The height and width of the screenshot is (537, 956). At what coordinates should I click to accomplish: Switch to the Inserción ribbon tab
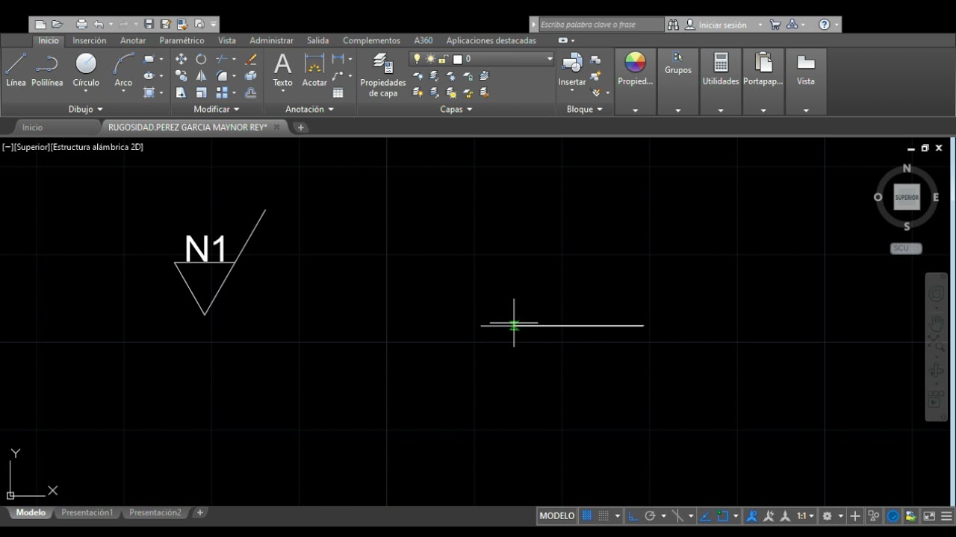coord(90,40)
